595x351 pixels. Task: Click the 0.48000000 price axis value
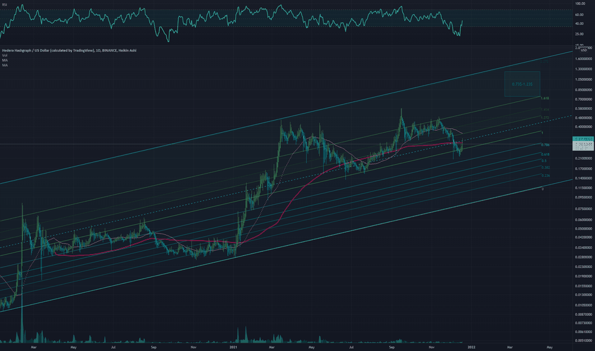(584, 118)
